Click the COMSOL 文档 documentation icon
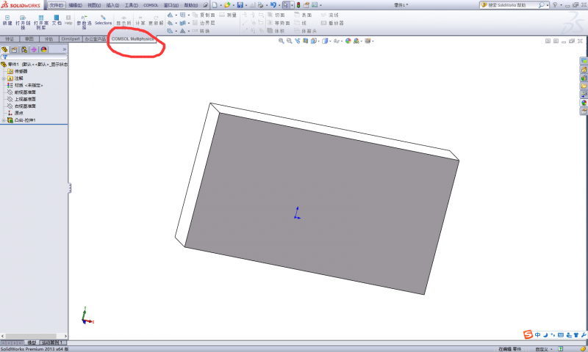 tap(57, 21)
